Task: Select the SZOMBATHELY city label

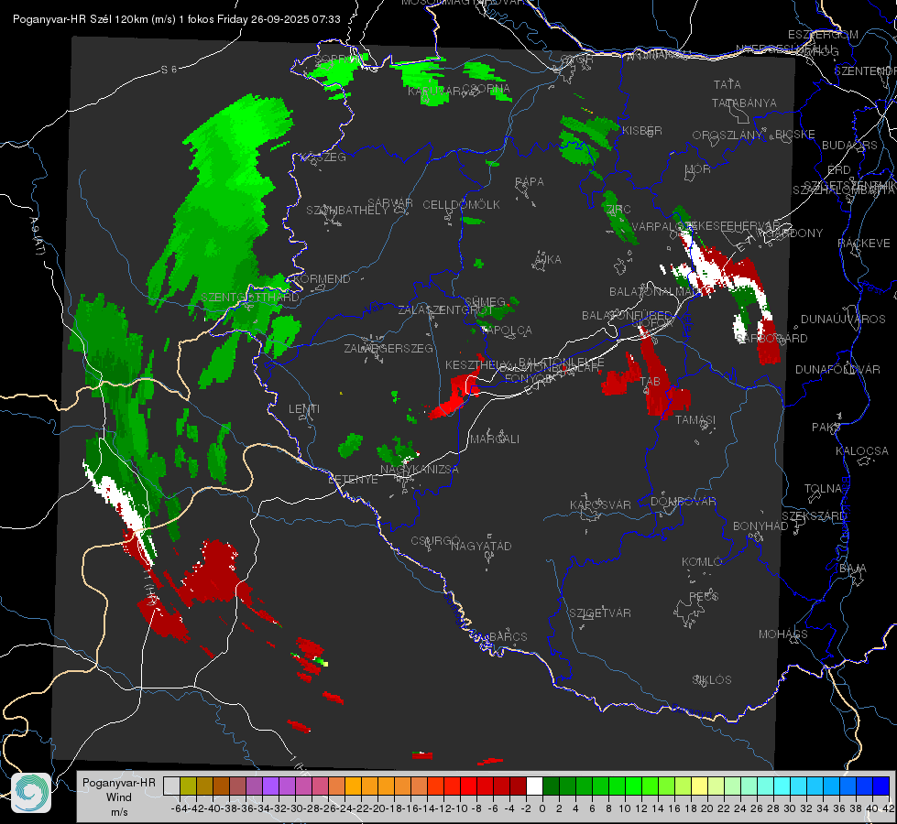Action: click(x=347, y=211)
